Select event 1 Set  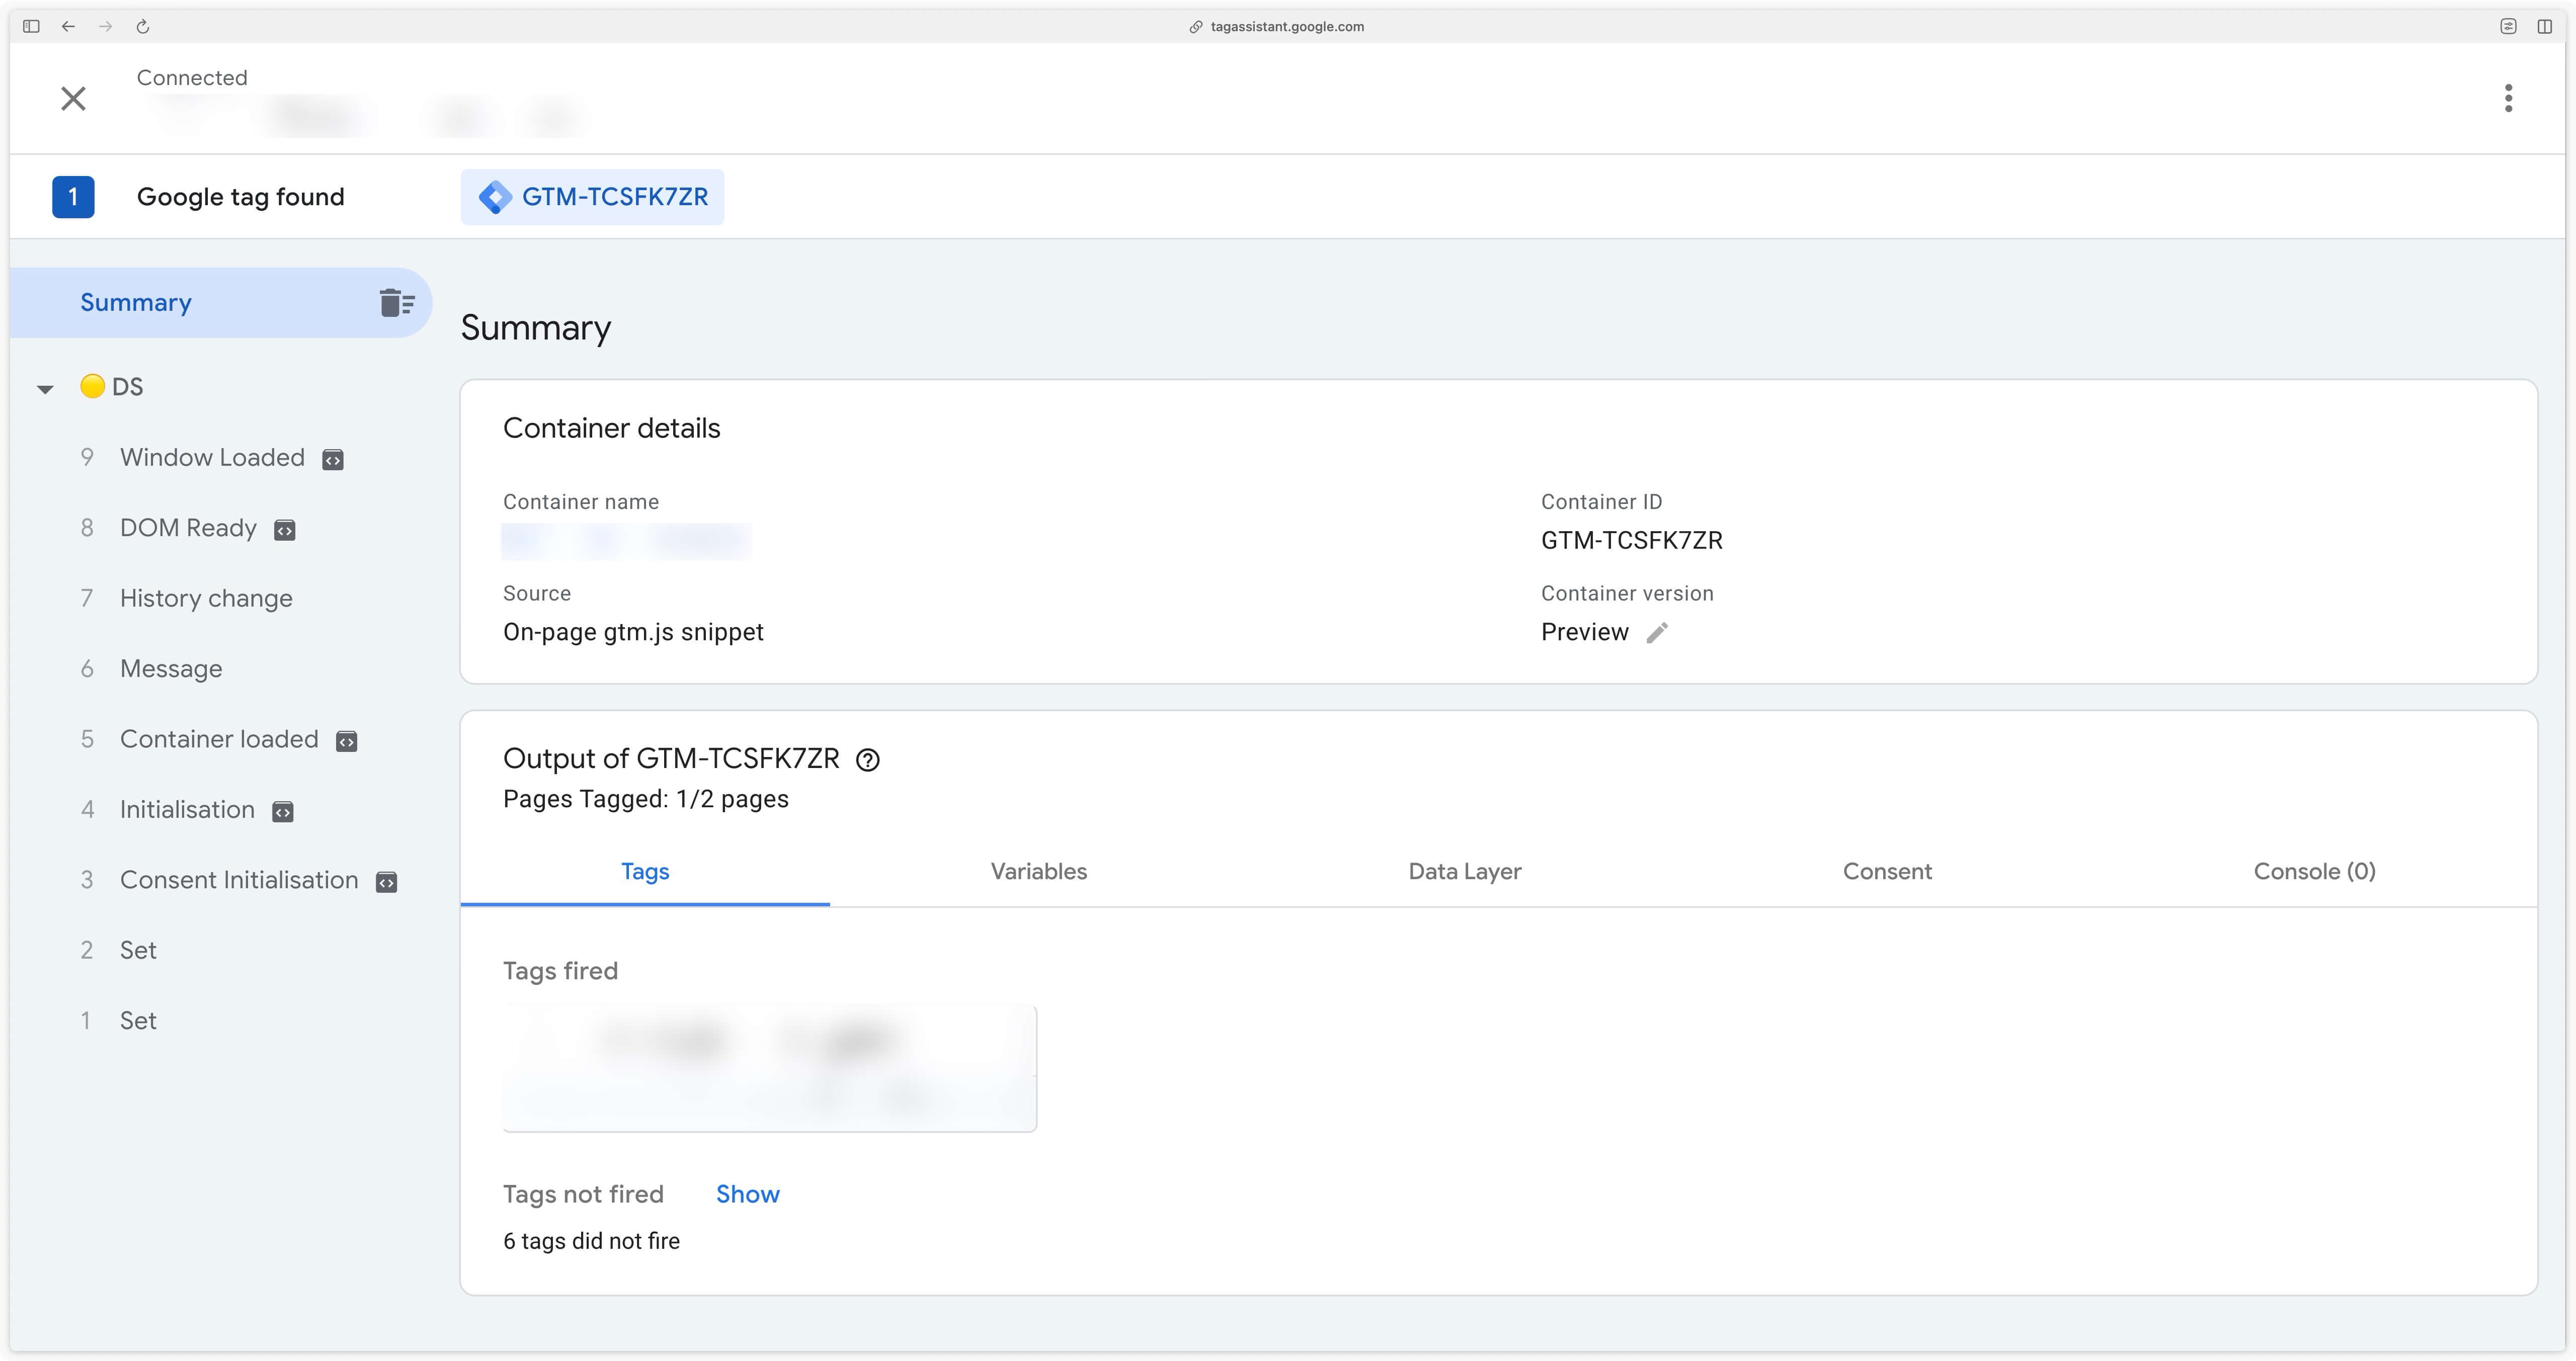click(138, 1021)
